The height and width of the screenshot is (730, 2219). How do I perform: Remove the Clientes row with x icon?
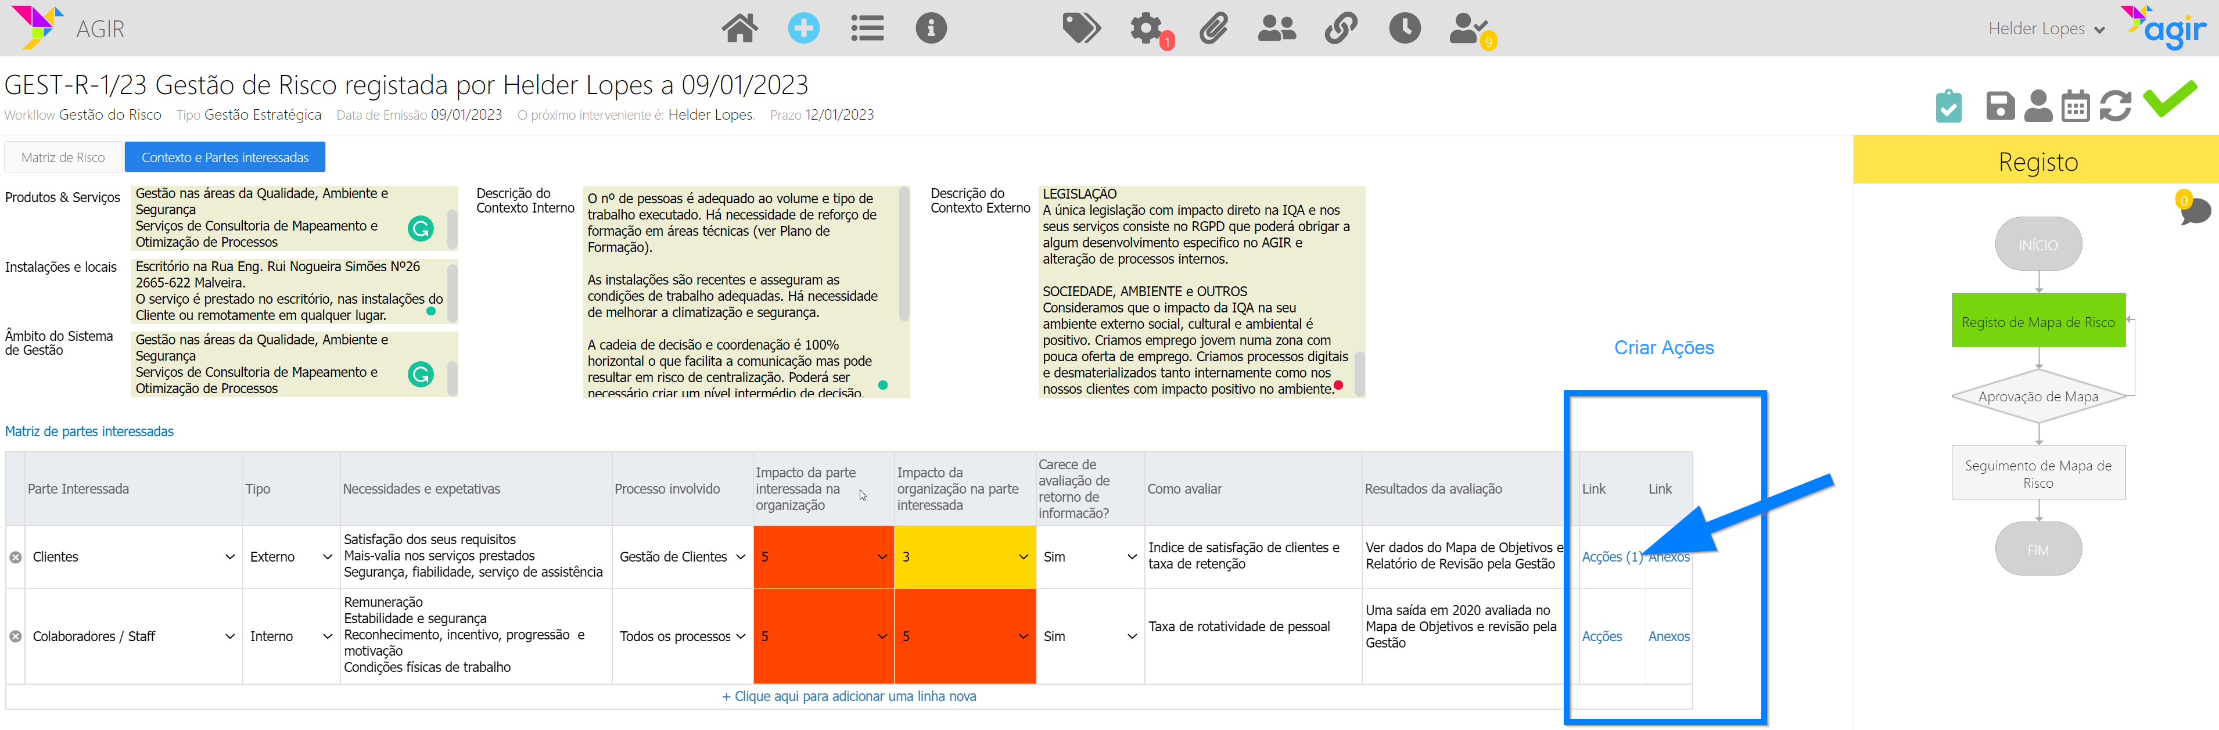[x=16, y=557]
